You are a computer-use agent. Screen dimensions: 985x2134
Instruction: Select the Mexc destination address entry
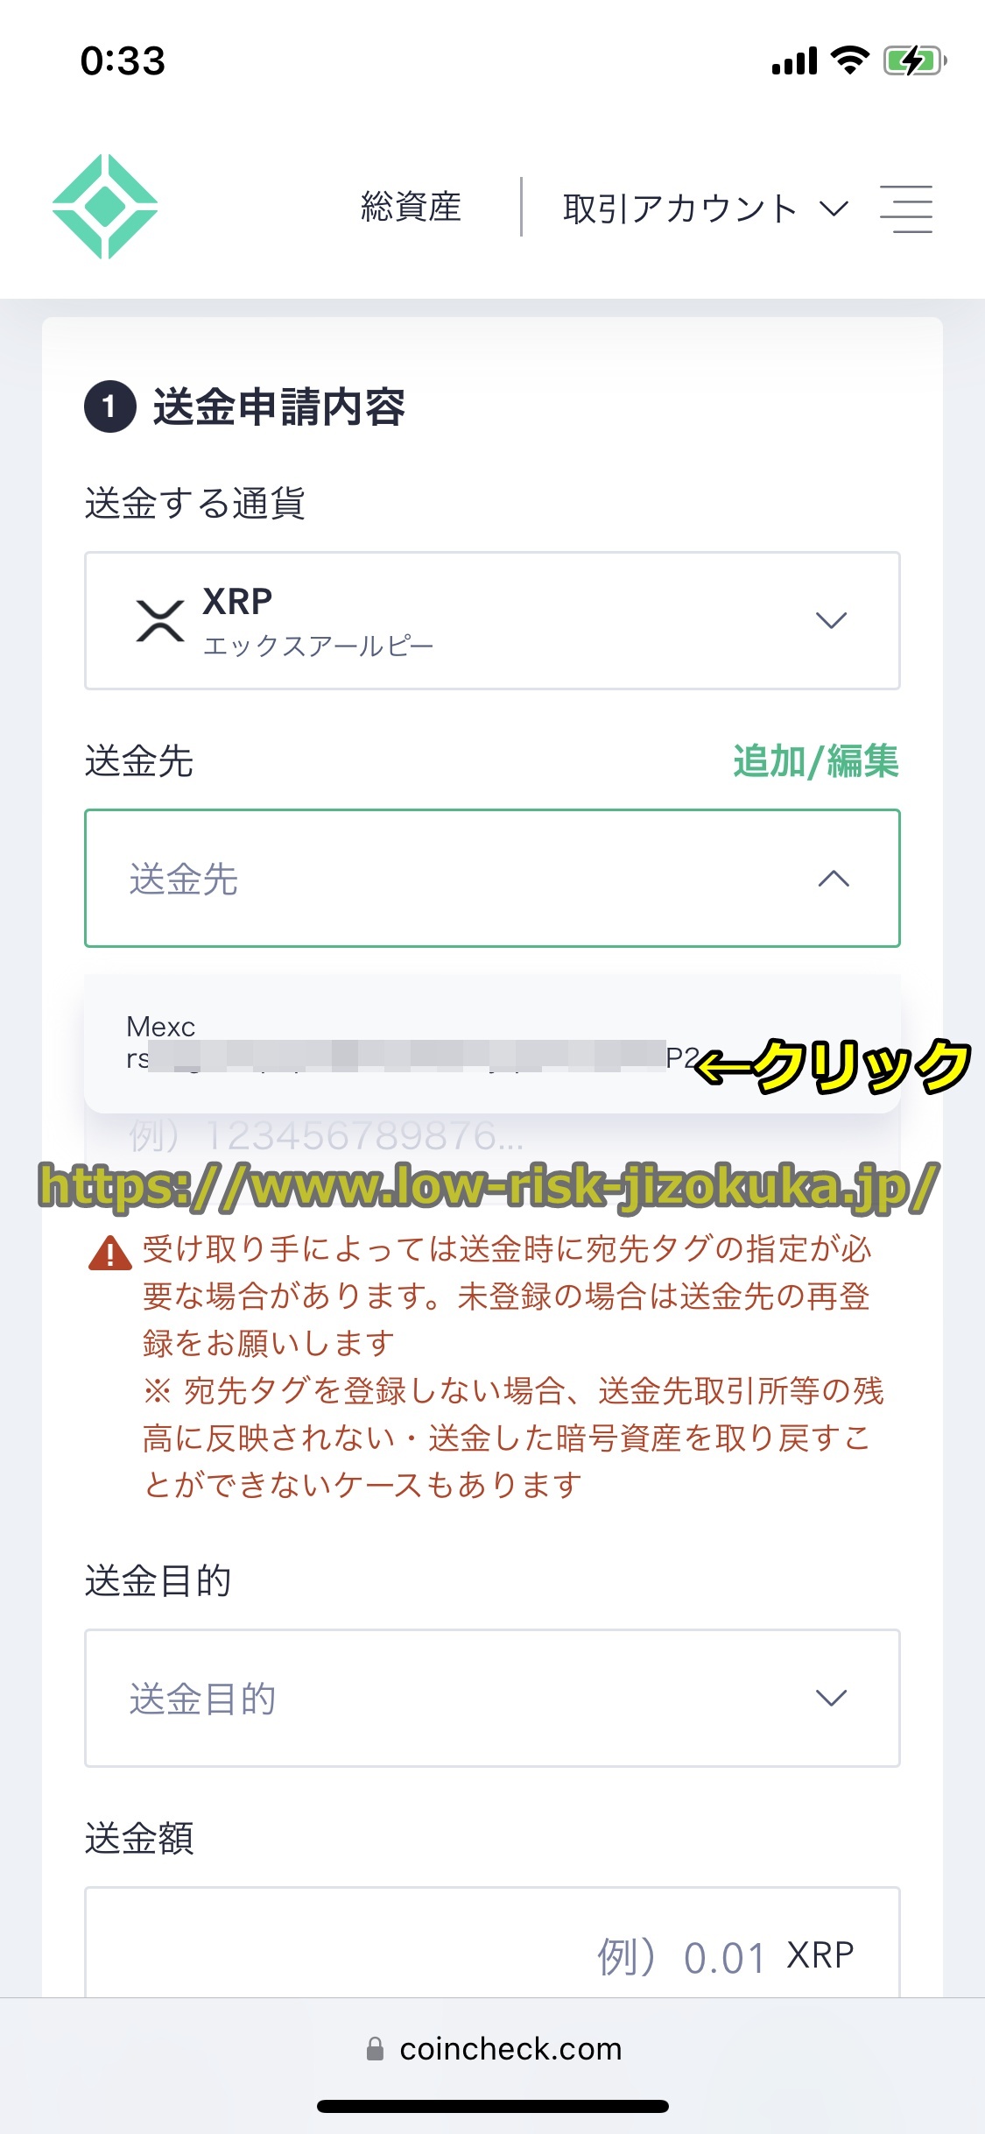pyautogui.click(x=492, y=1042)
